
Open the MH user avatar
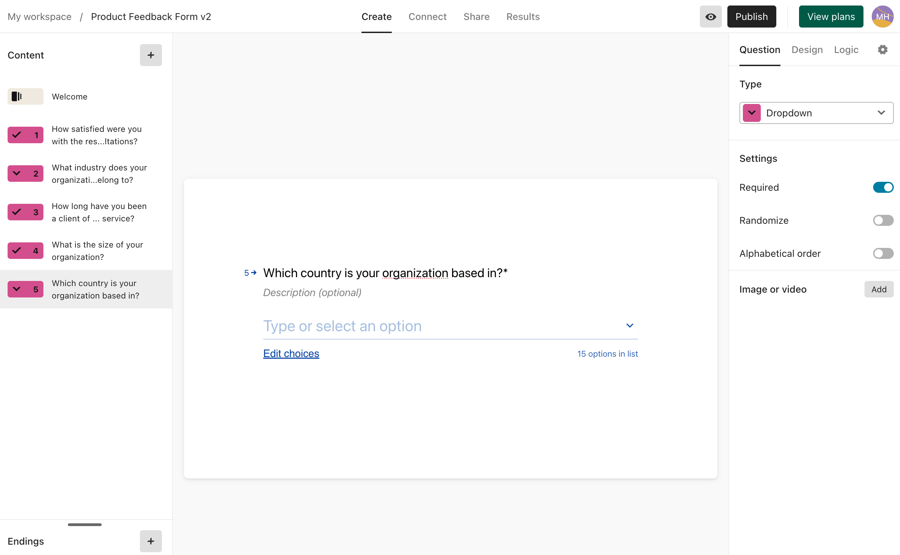click(882, 17)
